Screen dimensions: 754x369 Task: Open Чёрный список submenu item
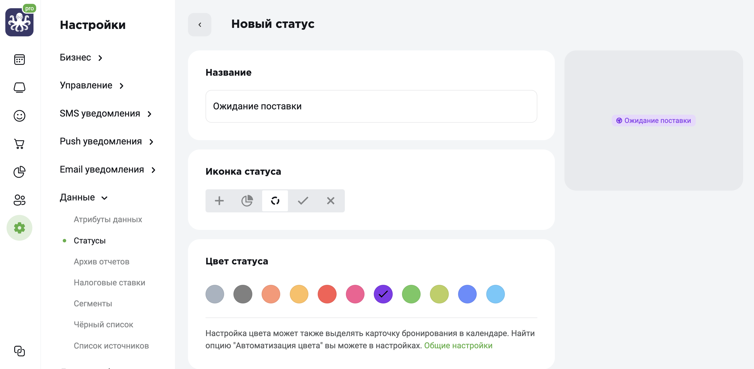point(103,325)
